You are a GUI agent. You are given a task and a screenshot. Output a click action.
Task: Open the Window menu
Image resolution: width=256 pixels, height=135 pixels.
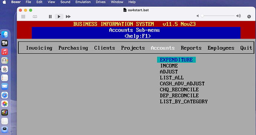point(117,2)
